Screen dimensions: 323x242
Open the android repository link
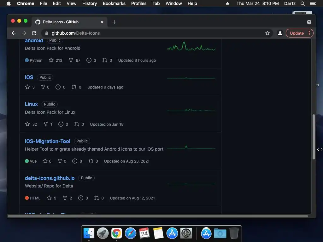34,41
